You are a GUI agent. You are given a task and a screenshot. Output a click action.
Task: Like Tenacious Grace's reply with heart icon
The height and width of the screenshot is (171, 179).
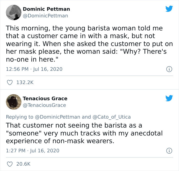[x=10, y=164]
